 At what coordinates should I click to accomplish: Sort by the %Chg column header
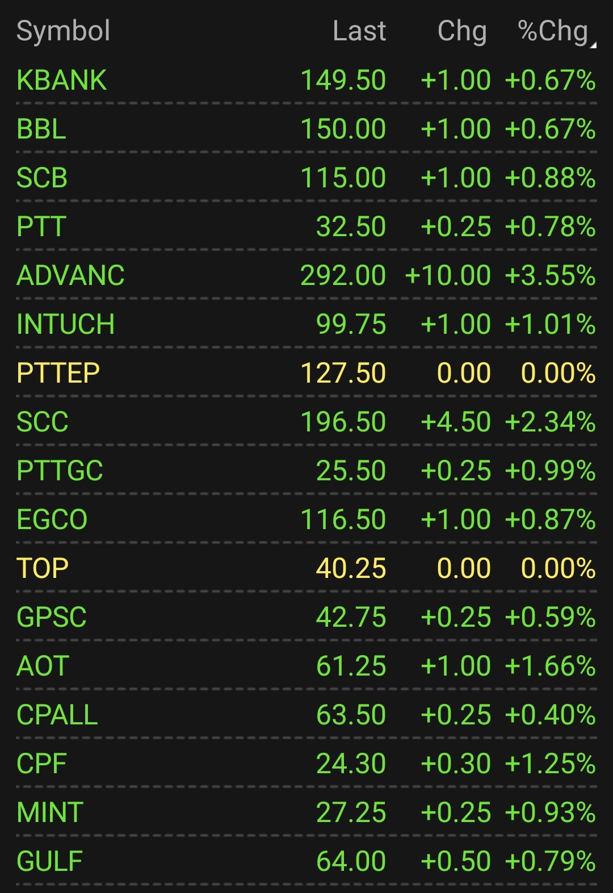point(553,31)
